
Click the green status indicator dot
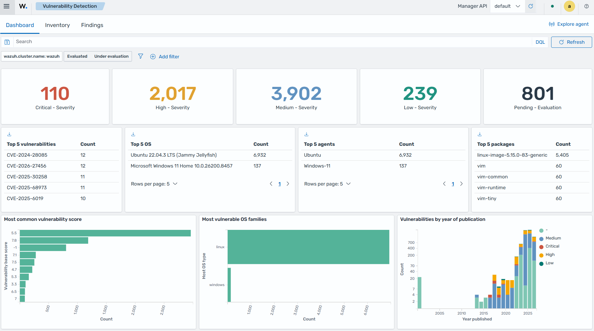coord(552,6)
